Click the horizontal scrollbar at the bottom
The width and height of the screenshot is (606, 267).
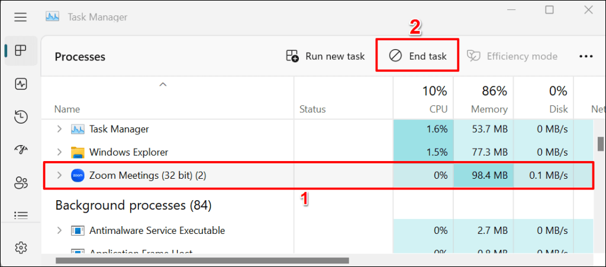pos(201,260)
